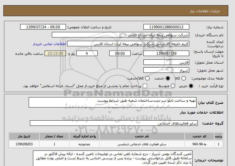Viewport: 235px width, 166px height.
Task: Click the اطلاعات خدمات مورد نیاز heading
Action: (201, 112)
